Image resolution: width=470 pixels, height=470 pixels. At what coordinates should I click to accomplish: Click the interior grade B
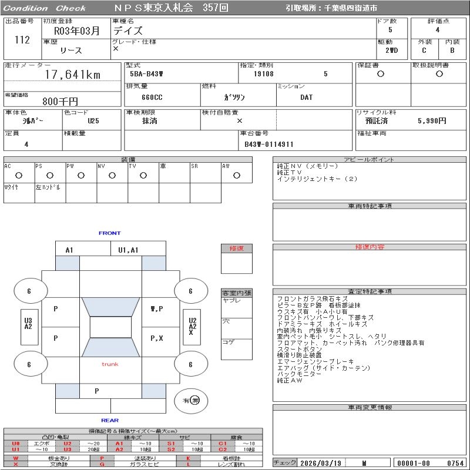click(x=452, y=51)
